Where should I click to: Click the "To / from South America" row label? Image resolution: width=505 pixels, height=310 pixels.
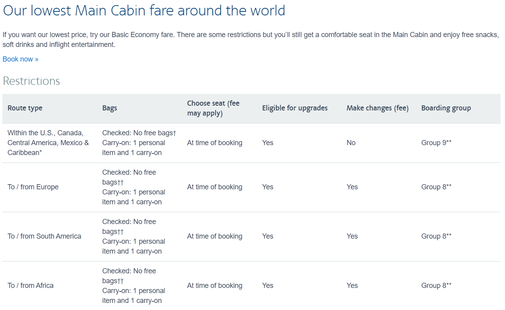coord(44,236)
